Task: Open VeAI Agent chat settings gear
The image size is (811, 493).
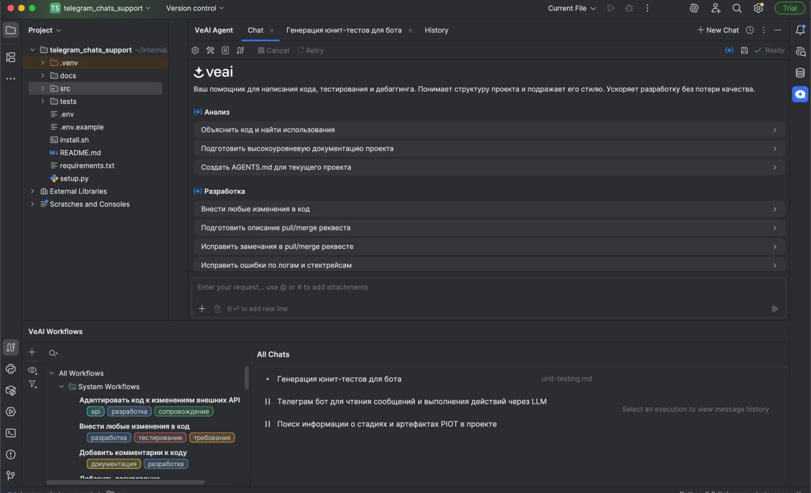Action: (x=195, y=50)
